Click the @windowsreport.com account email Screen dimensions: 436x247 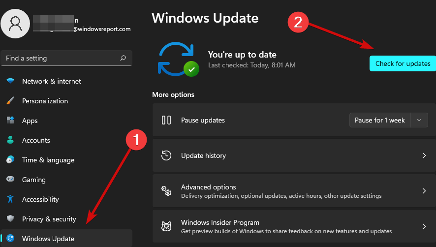pos(102,29)
